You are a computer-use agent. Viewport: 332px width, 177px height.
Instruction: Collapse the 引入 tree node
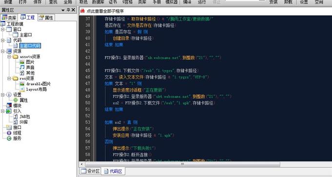point(3,111)
